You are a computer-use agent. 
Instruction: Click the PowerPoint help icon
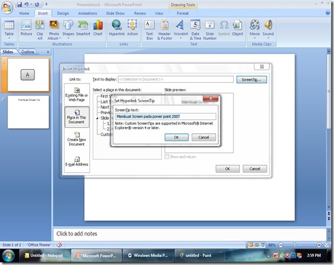(328, 13)
